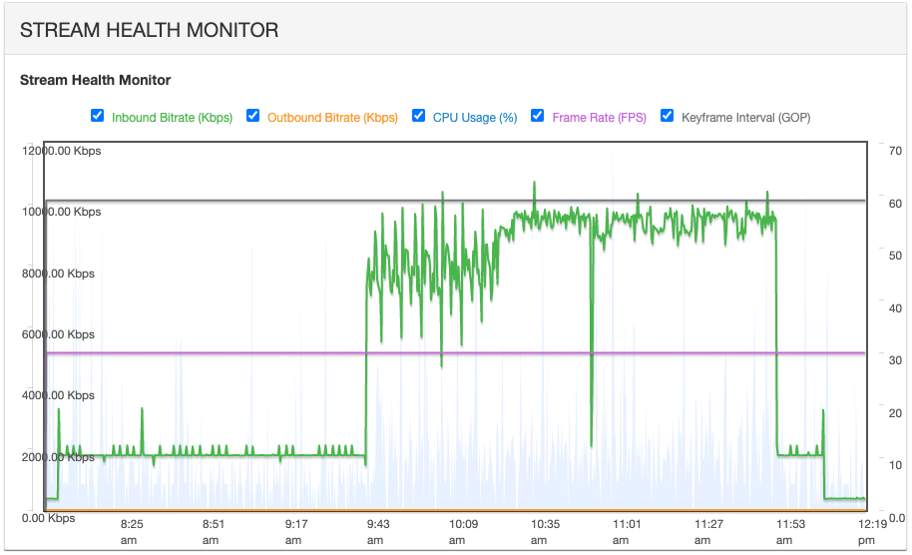Click the 0.00 Kbps y-axis label
This screenshot has height=555, width=912.
pyautogui.click(x=48, y=518)
